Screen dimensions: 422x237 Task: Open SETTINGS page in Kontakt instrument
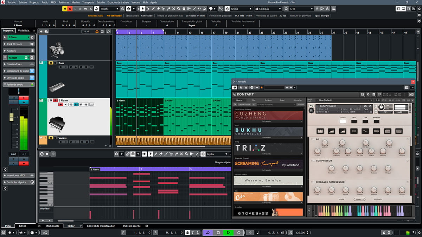378,199
